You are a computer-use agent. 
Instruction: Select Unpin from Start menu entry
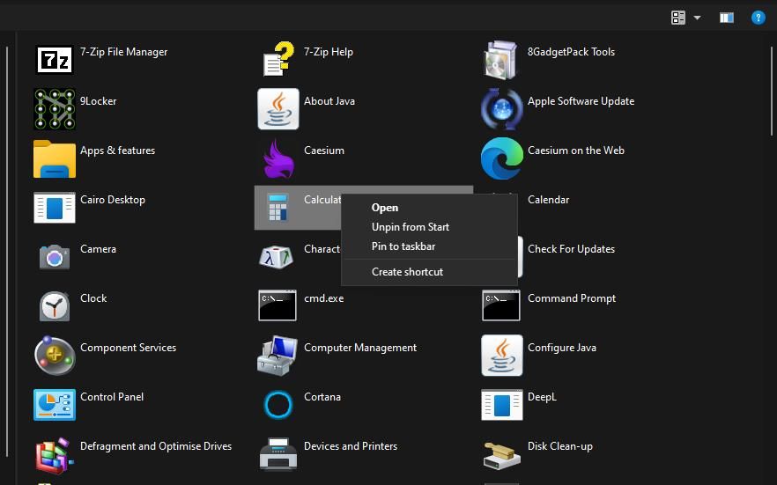[x=411, y=227]
